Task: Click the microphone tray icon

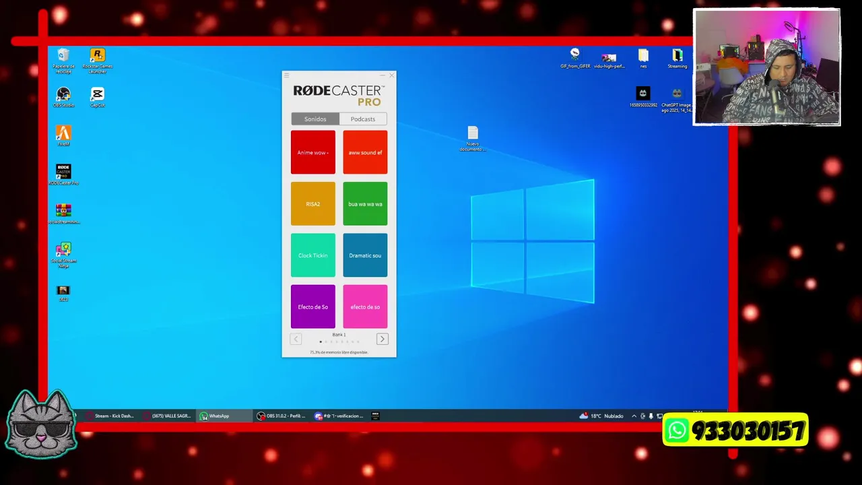Action: 651,416
